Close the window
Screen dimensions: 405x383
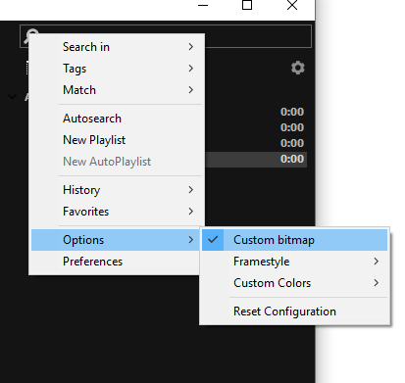[x=292, y=5]
